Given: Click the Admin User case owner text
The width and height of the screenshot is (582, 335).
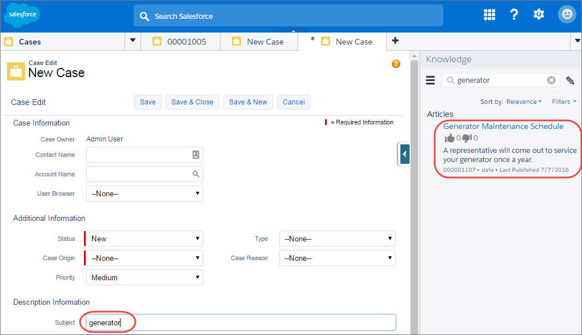Looking at the screenshot, I should tap(105, 139).
